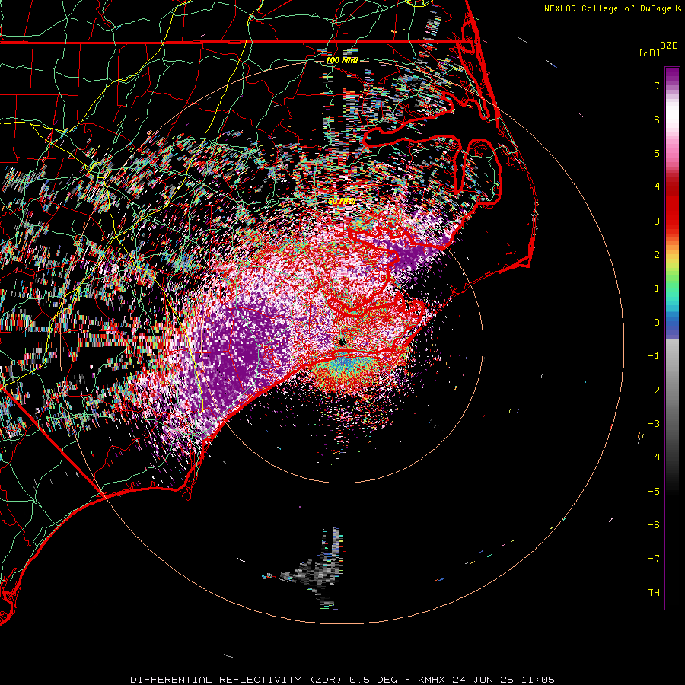Click the 'TH' threshold label on the colorbar

tap(654, 593)
